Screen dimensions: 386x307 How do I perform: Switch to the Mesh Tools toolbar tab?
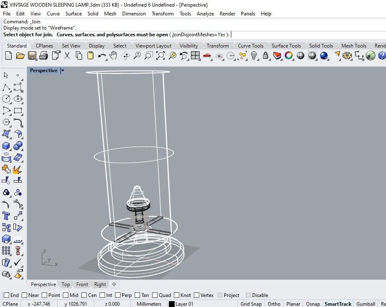point(354,46)
